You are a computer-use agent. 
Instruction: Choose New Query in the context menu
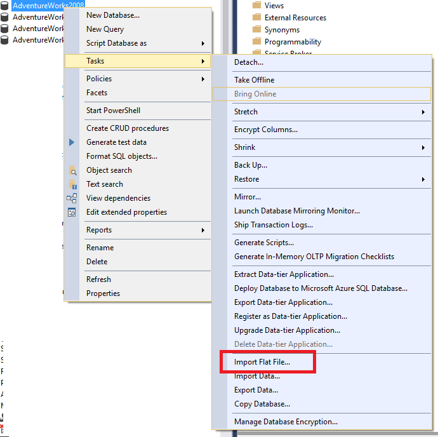105,29
